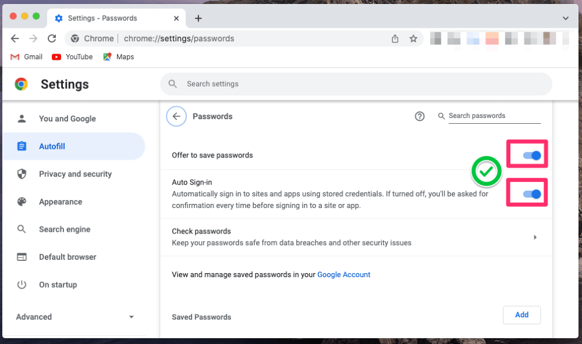
Task: Open the Gmail bookmark
Action: (x=26, y=57)
